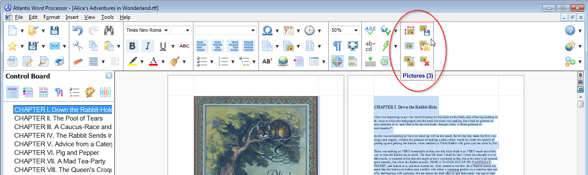This screenshot has height=175, width=588.
Task: Expand the Help question mark dropdown arrow
Action: point(581,30)
